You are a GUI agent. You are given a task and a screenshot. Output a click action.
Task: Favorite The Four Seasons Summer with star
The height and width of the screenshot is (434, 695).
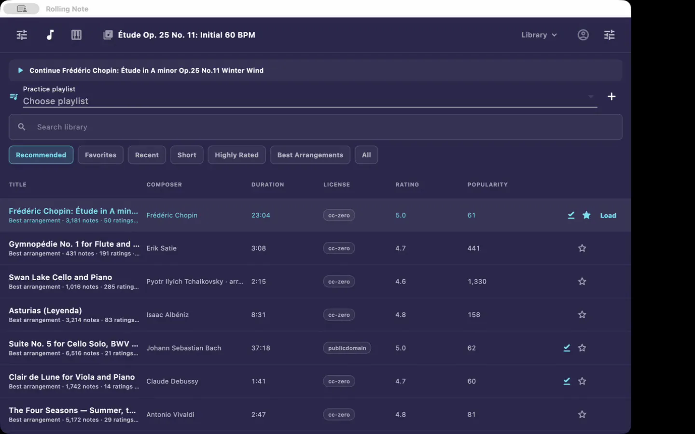tap(582, 414)
